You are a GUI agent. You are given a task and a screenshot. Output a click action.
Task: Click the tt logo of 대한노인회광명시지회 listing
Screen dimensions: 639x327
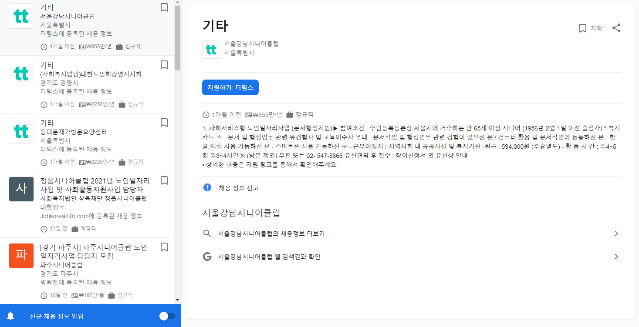(x=21, y=73)
